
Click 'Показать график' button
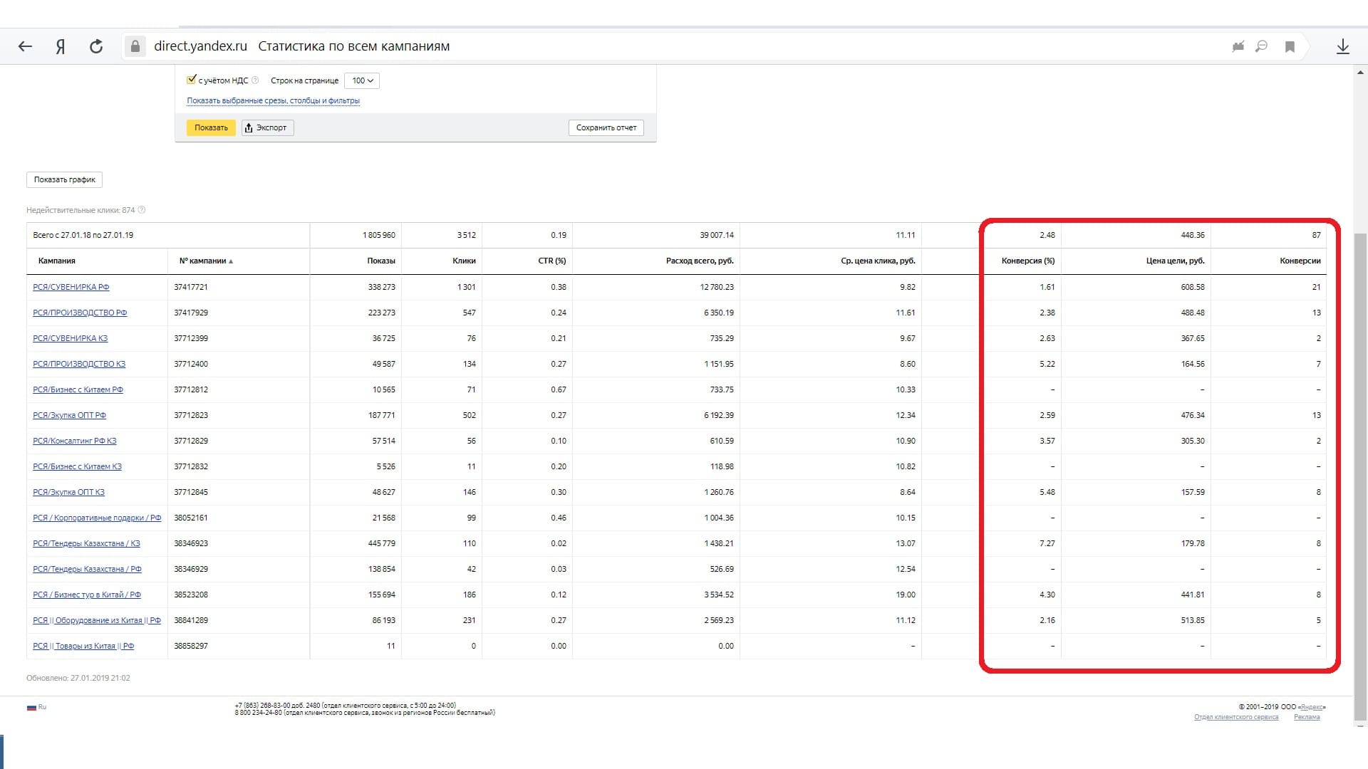point(64,179)
